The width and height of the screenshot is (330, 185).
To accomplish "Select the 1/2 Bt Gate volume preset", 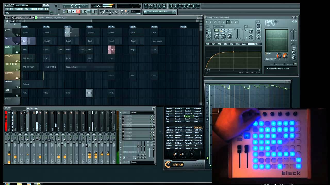I will [198, 127].
